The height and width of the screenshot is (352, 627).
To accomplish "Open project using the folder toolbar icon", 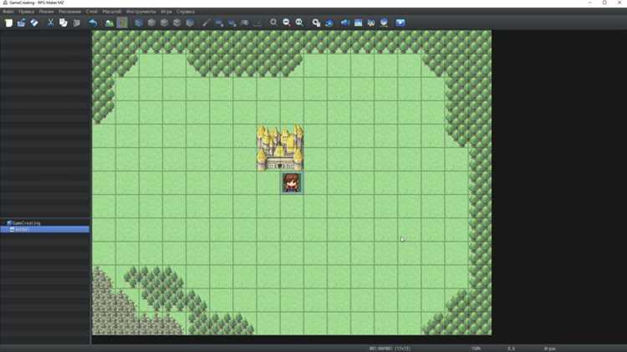I will 21,23.
